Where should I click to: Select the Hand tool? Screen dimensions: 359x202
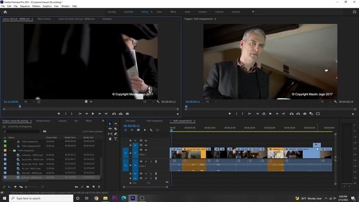coord(110,139)
